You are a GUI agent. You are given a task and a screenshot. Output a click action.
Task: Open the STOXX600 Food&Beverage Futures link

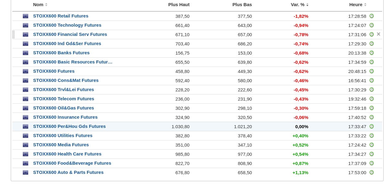[x=72, y=163]
